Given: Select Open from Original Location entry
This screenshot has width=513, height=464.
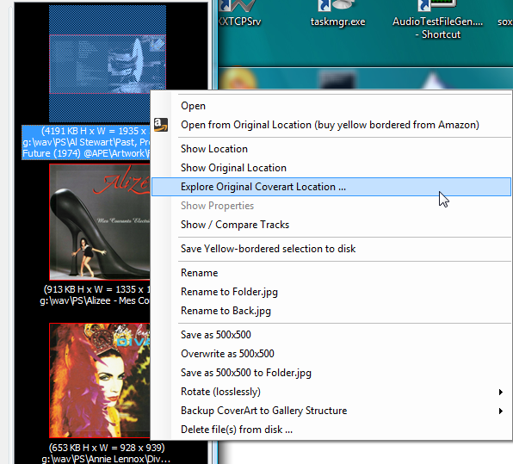Looking at the screenshot, I should pyautogui.click(x=331, y=125).
